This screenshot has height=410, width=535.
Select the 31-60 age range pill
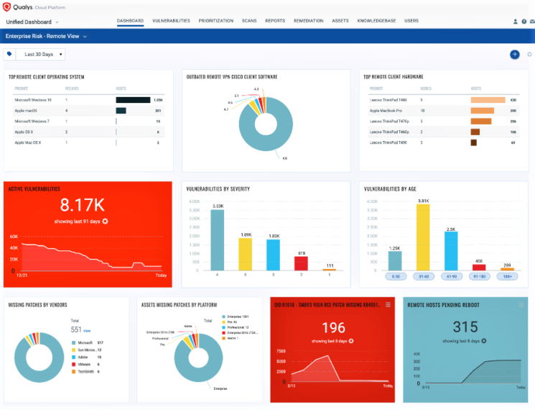(424, 276)
